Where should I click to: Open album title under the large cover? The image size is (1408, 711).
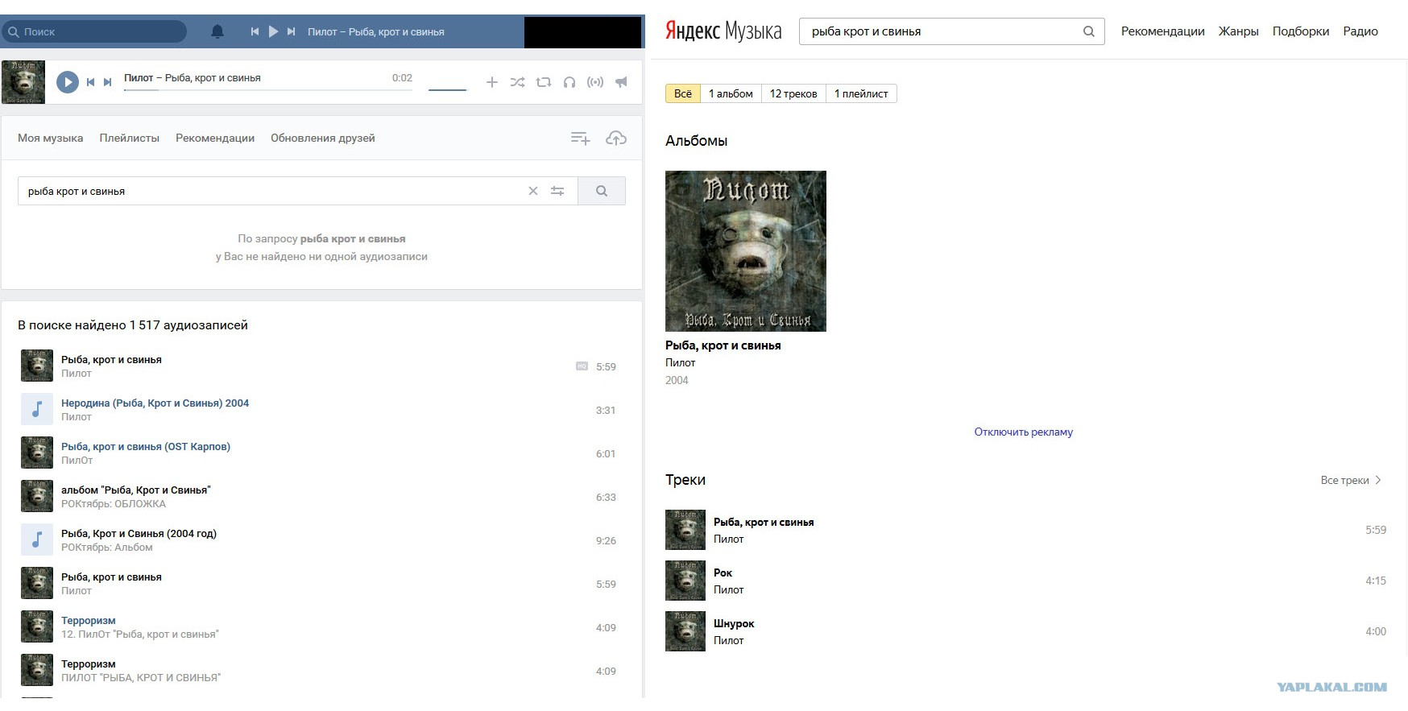[723, 345]
